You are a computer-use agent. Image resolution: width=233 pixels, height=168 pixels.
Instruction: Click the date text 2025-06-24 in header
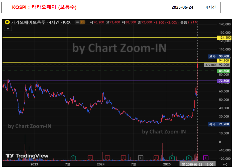tap(182, 7)
